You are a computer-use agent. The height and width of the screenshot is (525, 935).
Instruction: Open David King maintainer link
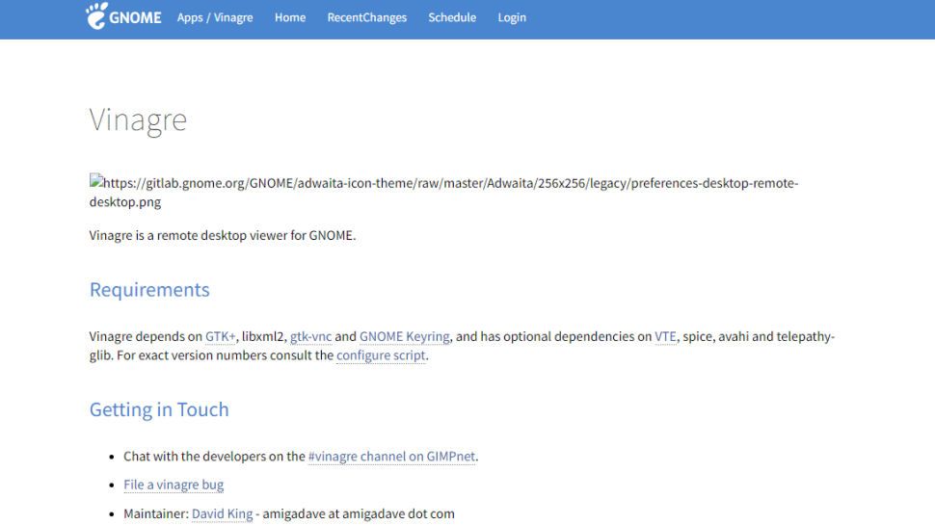222,513
